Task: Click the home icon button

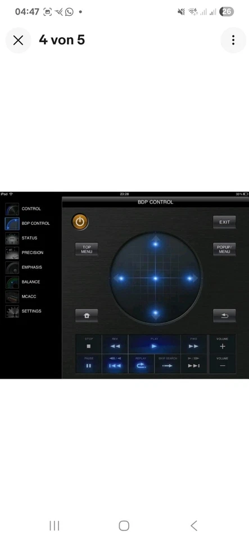Action: (87, 316)
